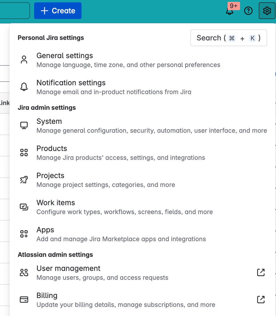This screenshot has width=276, height=316.
Task: Open the help question mark icon
Action: click(248, 10)
